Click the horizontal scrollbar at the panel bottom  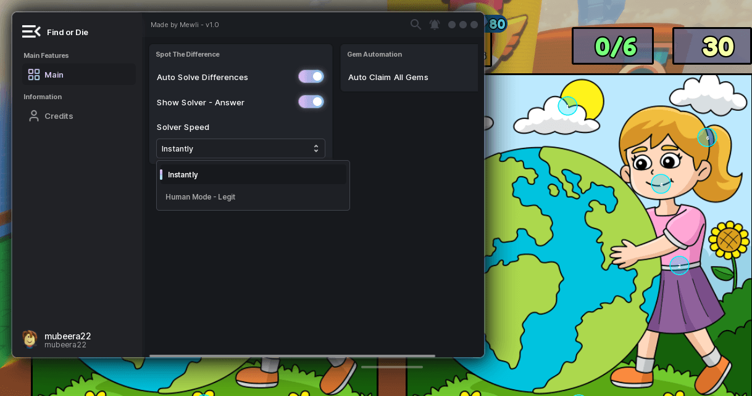(x=292, y=355)
